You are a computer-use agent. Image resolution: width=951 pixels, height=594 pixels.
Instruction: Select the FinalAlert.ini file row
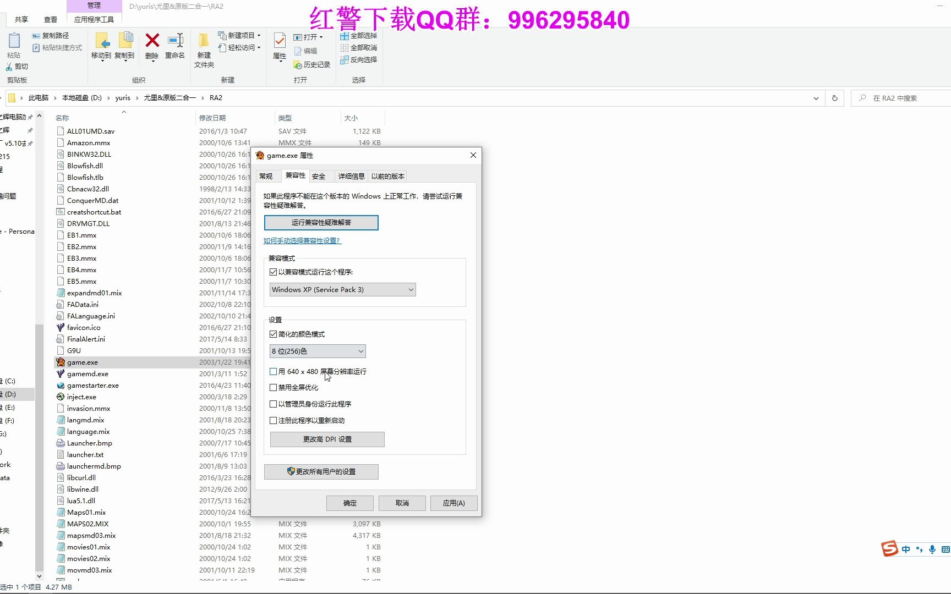click(x=152, y=339)
